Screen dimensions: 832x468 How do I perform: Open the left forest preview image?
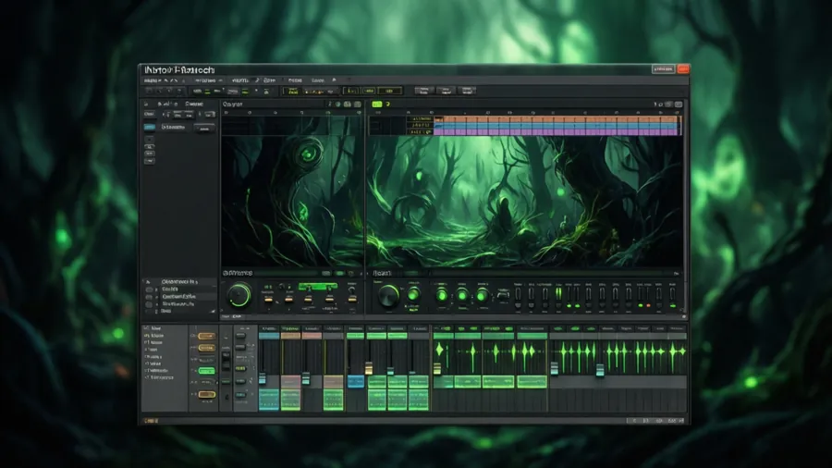[x=292, y=201]
